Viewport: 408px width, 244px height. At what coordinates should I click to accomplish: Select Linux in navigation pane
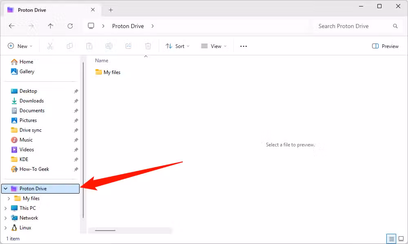(x=25, y=228)
